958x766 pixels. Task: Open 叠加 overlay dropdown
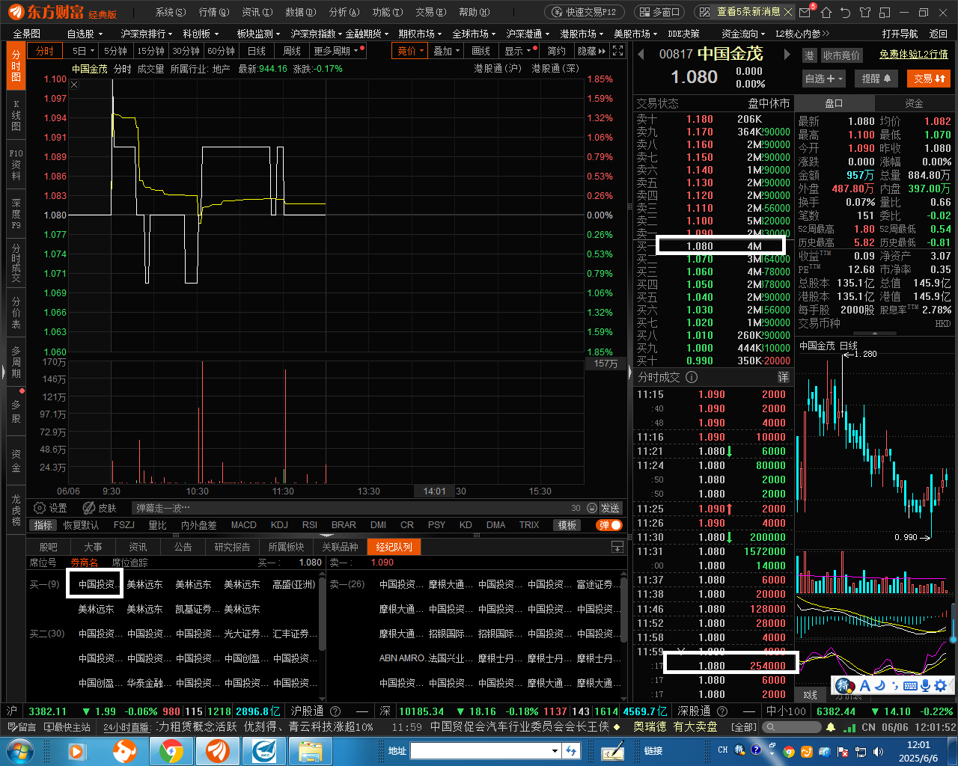point(446,51)
